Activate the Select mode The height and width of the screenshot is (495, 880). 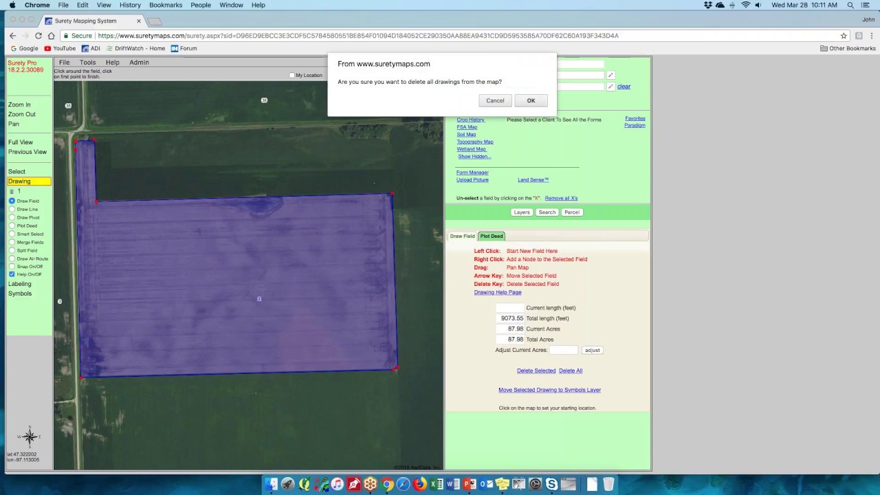pos(16,172)
